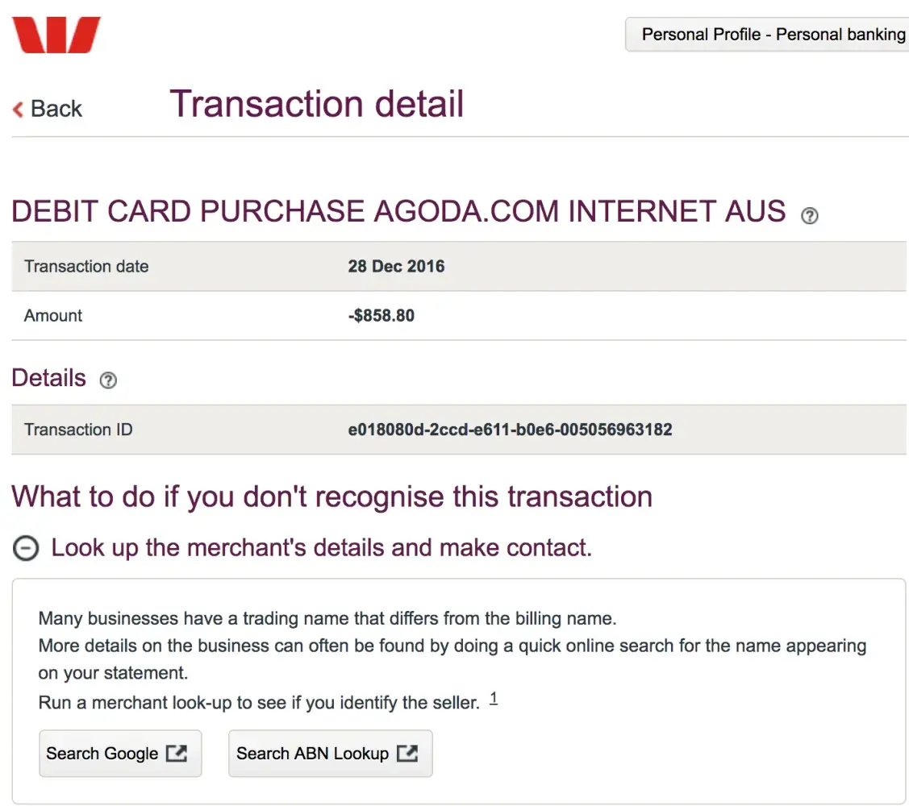Click the DEBIT CARD PURCHASE AGODA.COM heading
The width and height of the screenshot is (909, 806).
tap(398, 211)
